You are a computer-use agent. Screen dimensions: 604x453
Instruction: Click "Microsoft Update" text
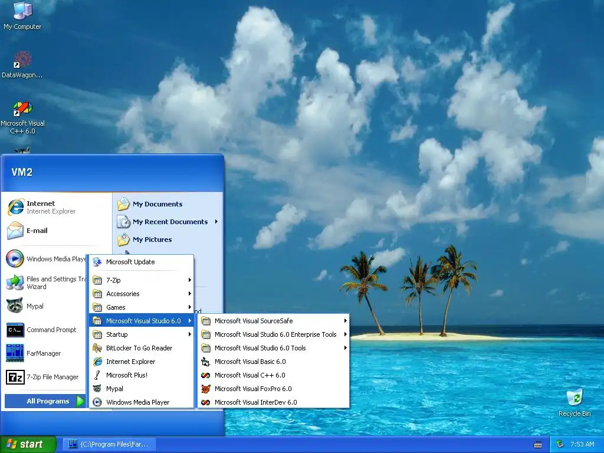pos(130,262)
